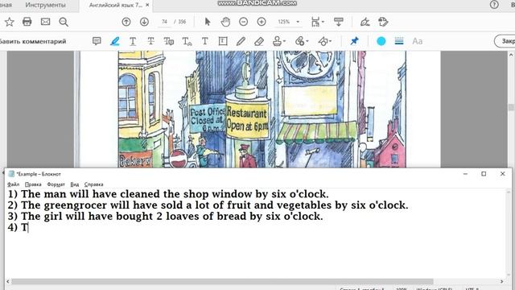
Task: Open the blue color picker swatch
Action: pyautogui.click(x=381, y=41)
